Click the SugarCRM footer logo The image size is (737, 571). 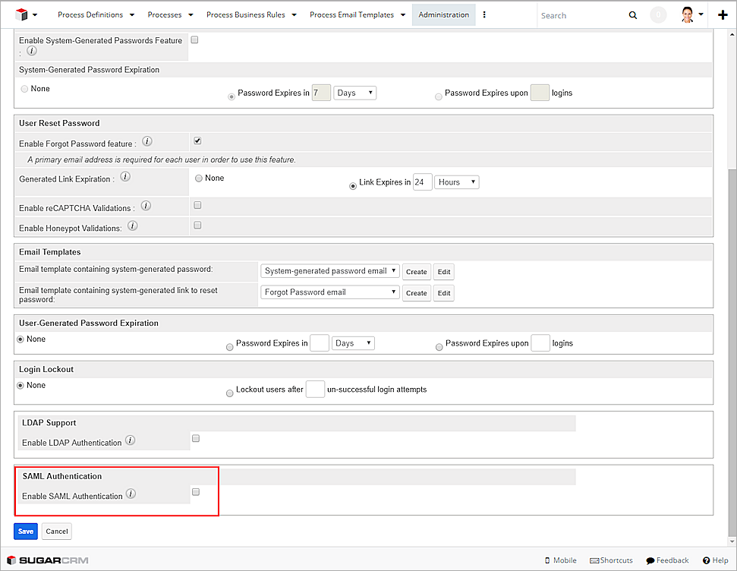click(48, 560)
